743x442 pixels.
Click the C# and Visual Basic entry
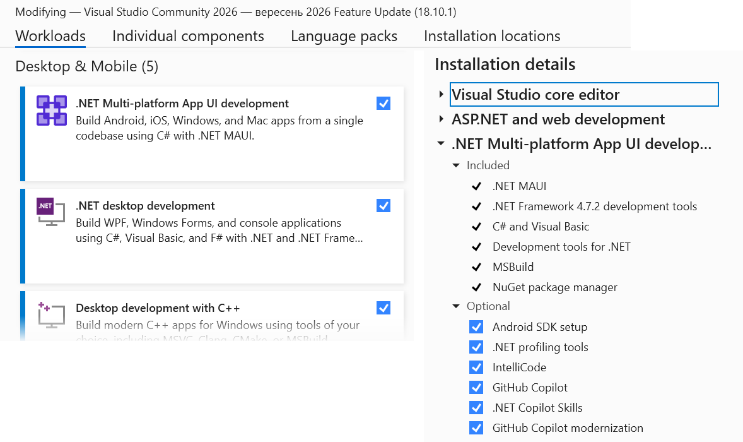click(x=541, y=227)
